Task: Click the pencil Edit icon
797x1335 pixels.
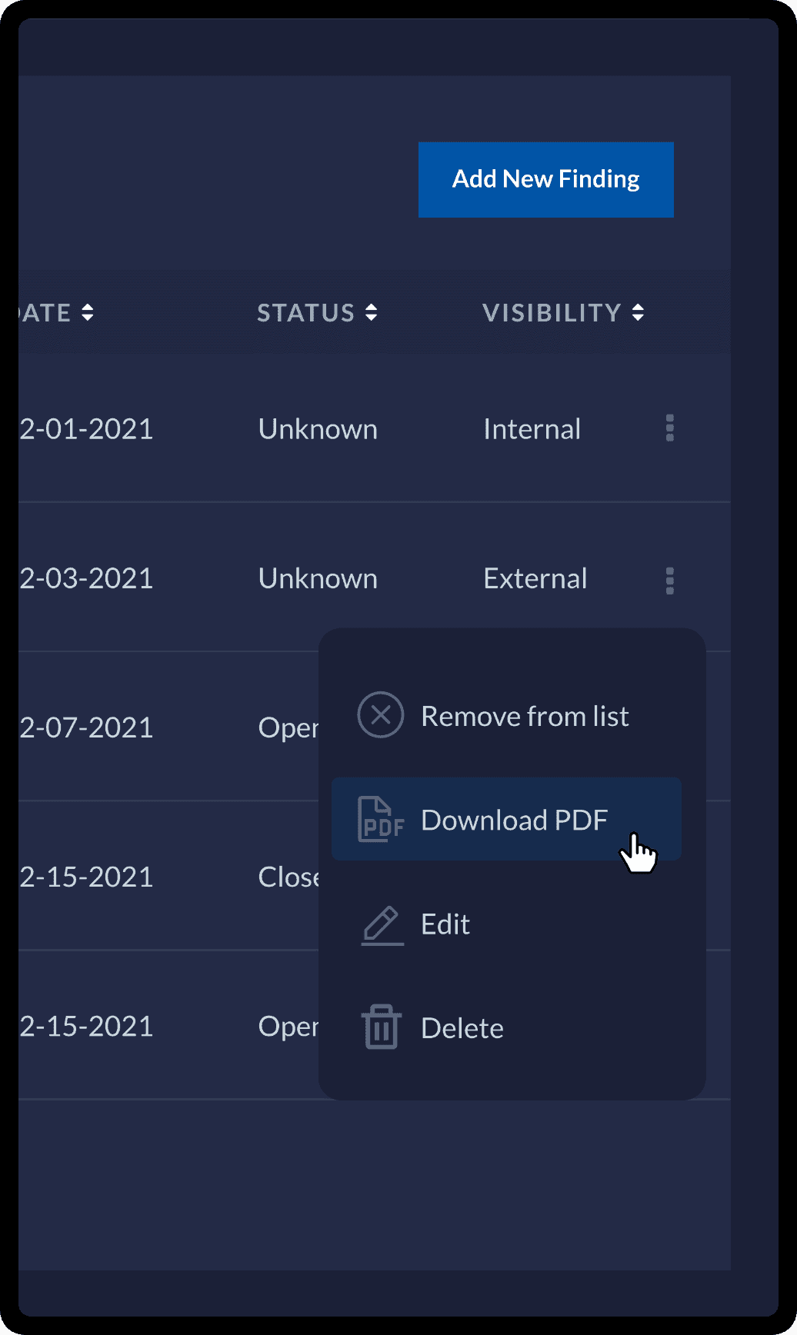Action: pos(382,924)
